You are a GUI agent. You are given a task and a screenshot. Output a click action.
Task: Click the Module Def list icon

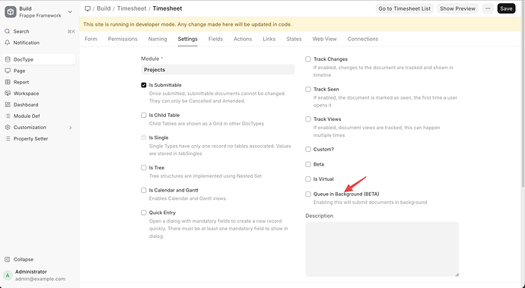(x=8, y=116)
